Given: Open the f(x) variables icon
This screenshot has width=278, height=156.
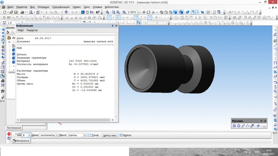Looking at the screenshot, I should 92,12.
